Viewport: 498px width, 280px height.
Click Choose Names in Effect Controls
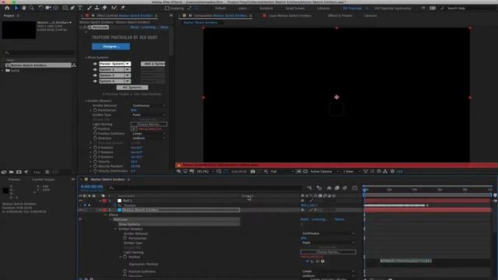(x=149, y=124)
